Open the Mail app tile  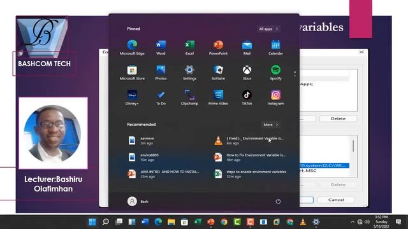coord(247,48)
